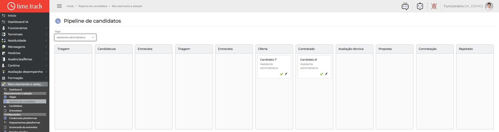This screenshot has height=132, width=499.
Task: Open the chat icon in header
Action: (405, 6)
